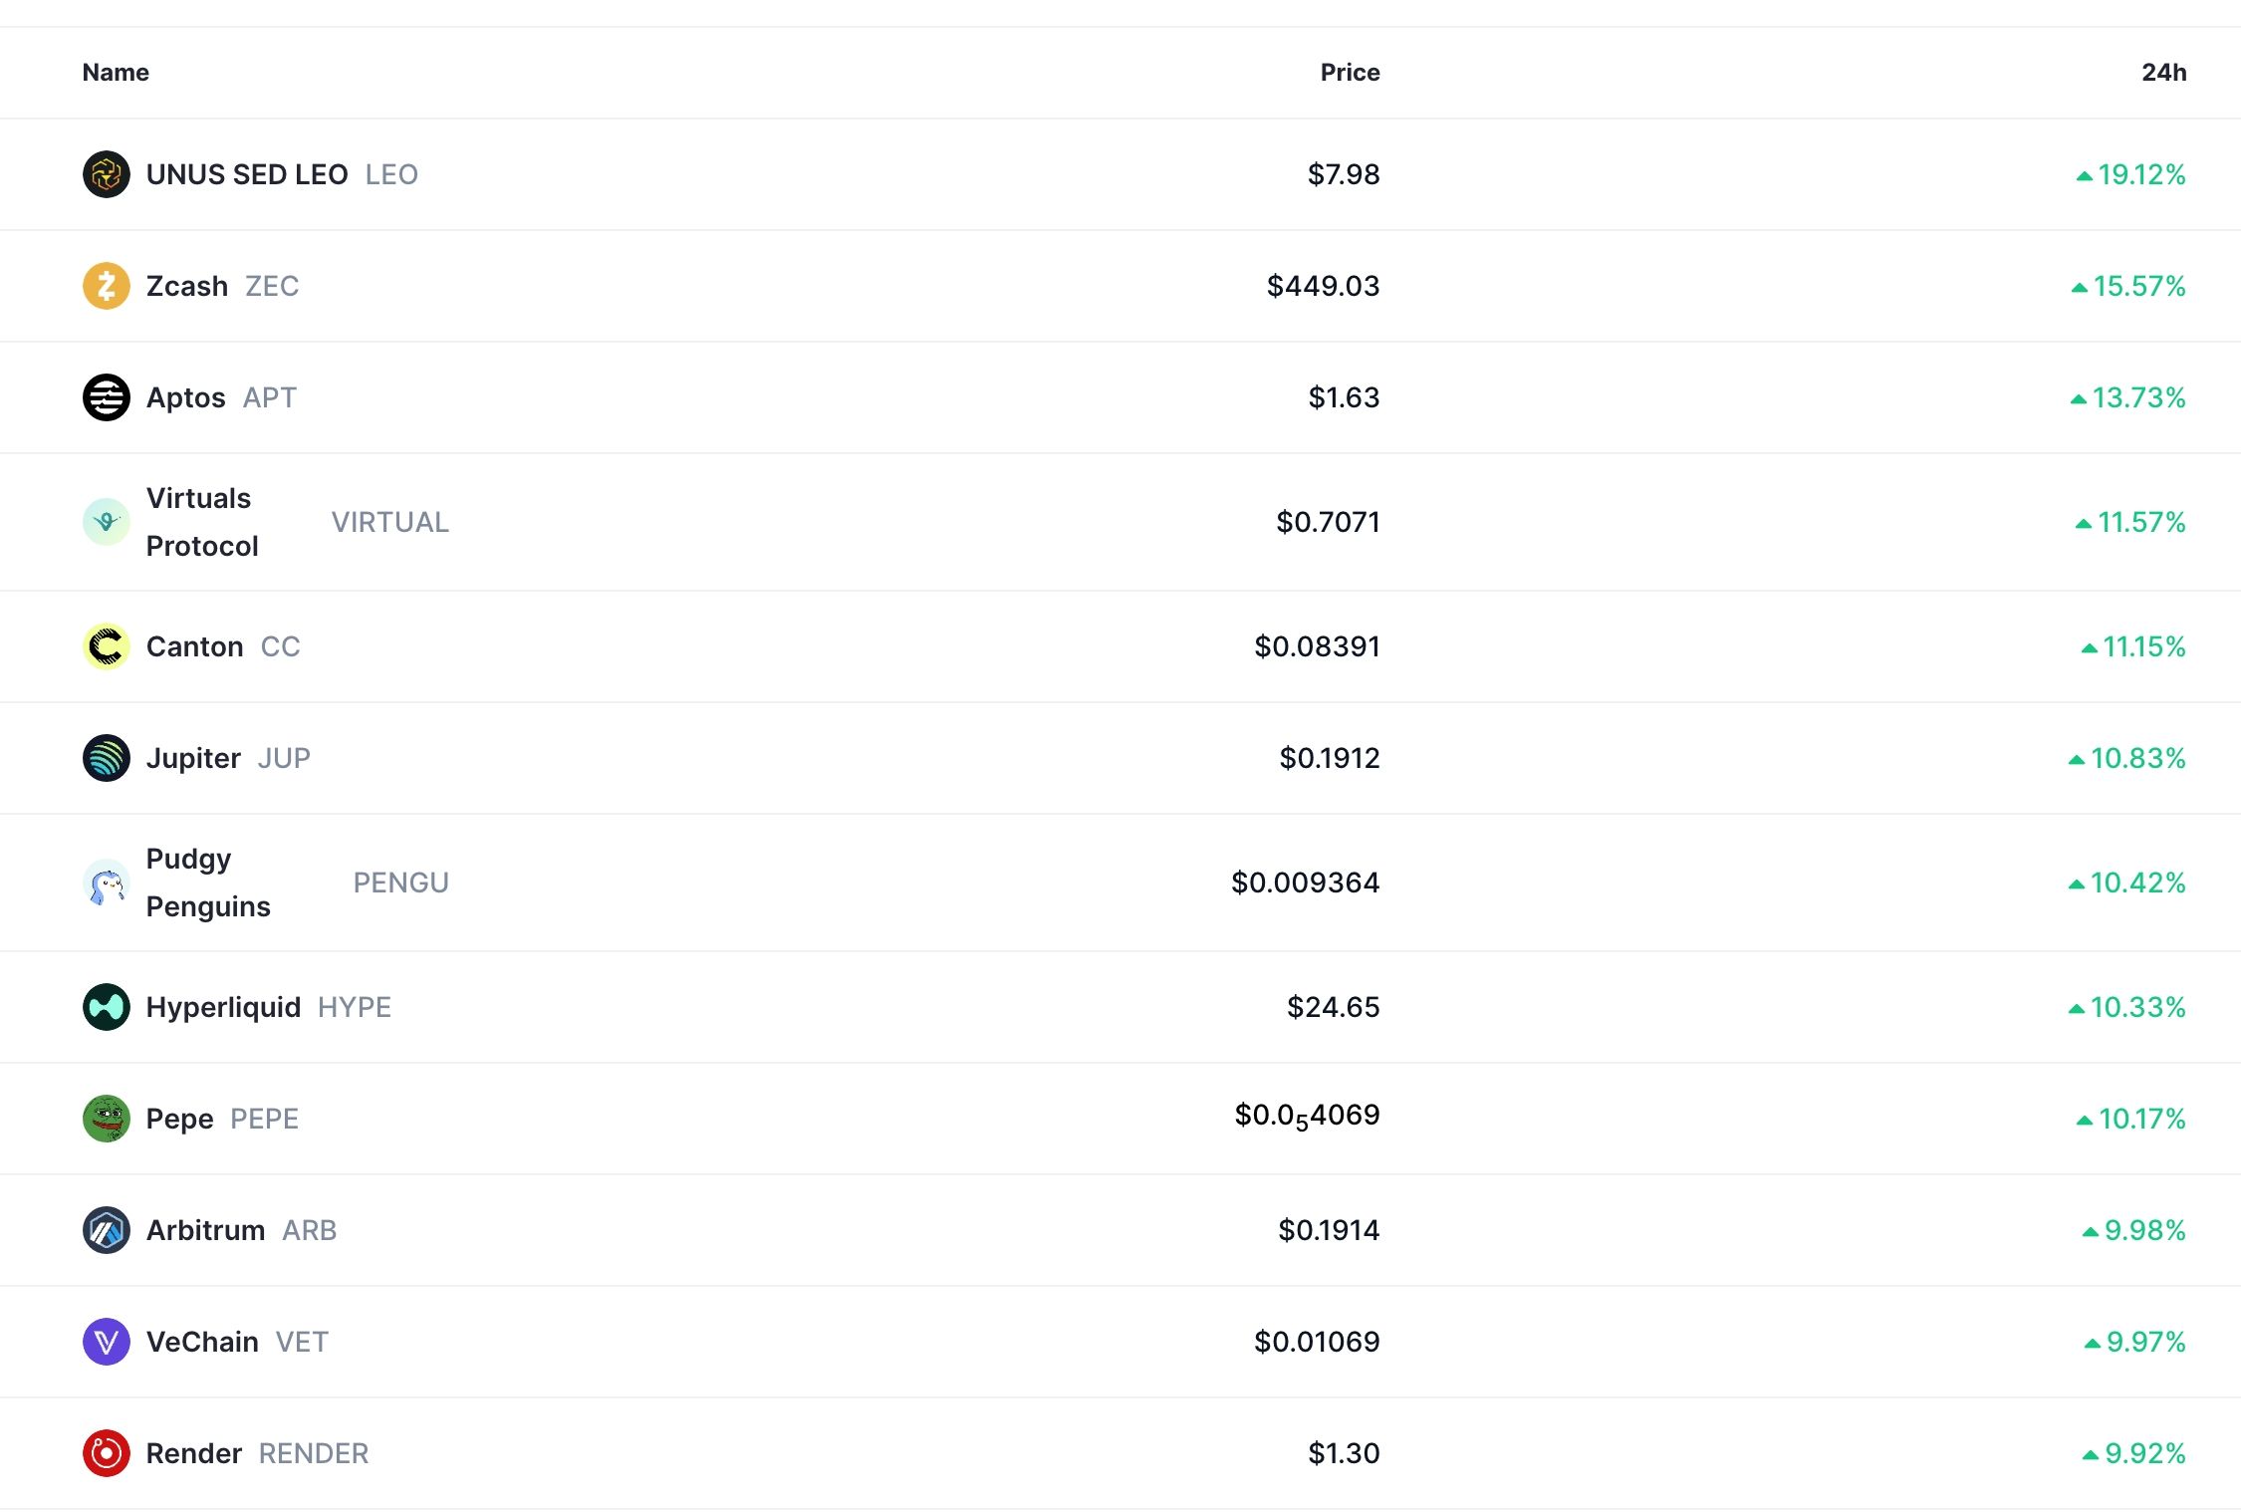Click the PENGU ticker symbol
Image resolution: width=2241 pixels, height=1512 pixels.
point(400,882)
